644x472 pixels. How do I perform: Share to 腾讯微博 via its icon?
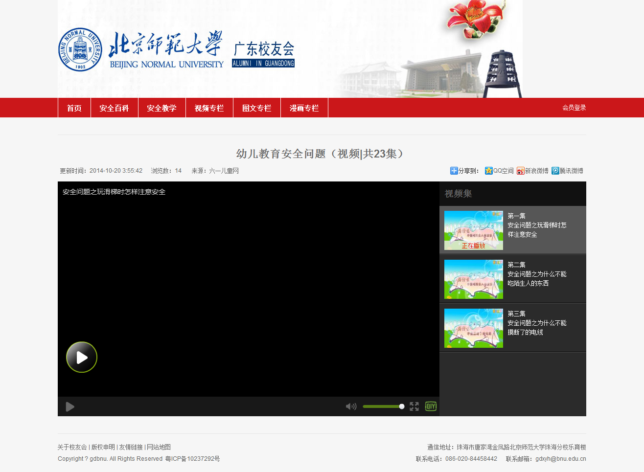(x=555, y=171)
